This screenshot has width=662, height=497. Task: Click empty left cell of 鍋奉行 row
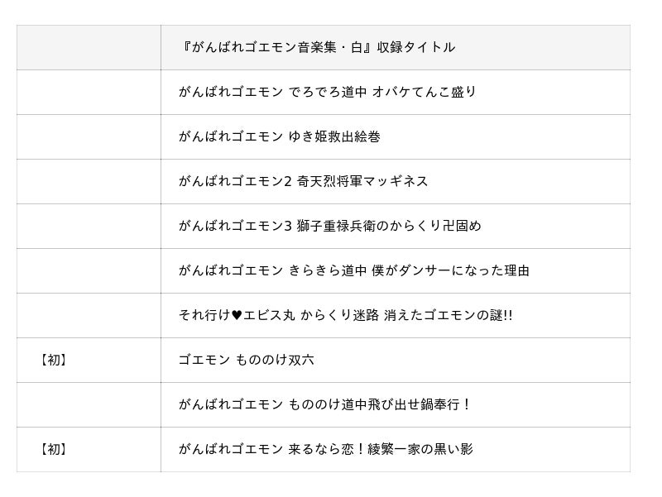89,405
